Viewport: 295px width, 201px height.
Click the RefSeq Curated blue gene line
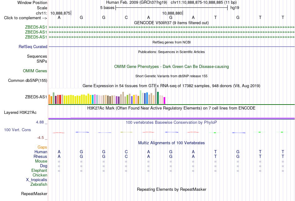[171, 47]
